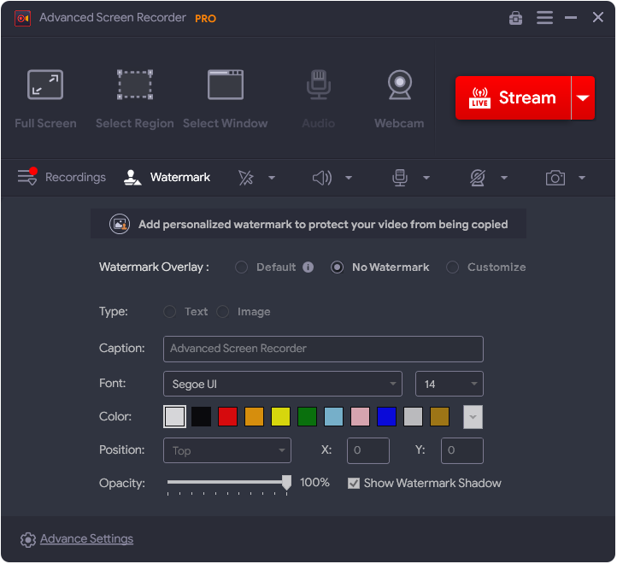Viewport: 617px width, 564px height.
Task: Select the Default watermark overlay option
Action: coord(242,267)
